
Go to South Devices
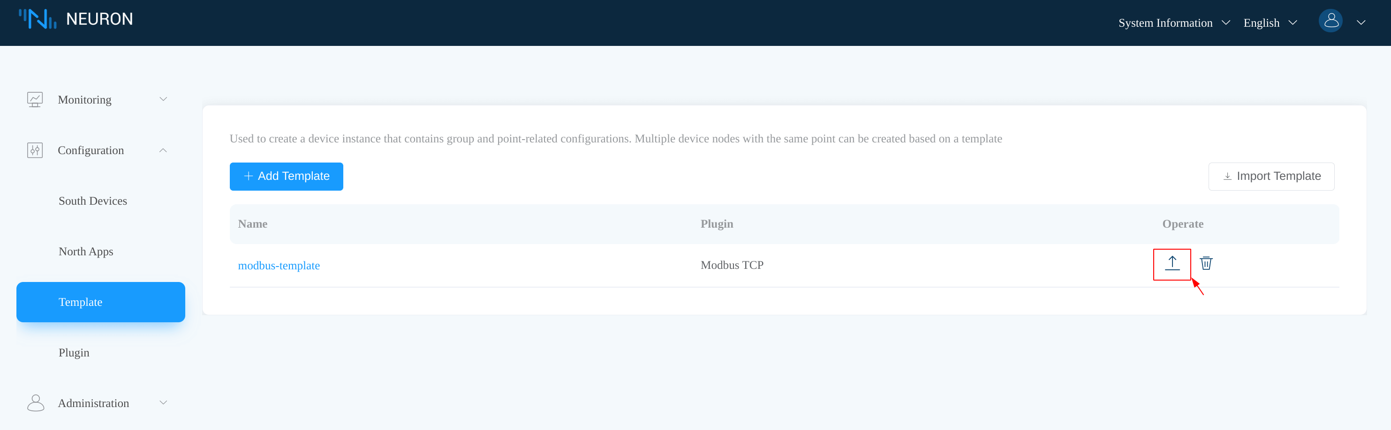click(93, 200)
